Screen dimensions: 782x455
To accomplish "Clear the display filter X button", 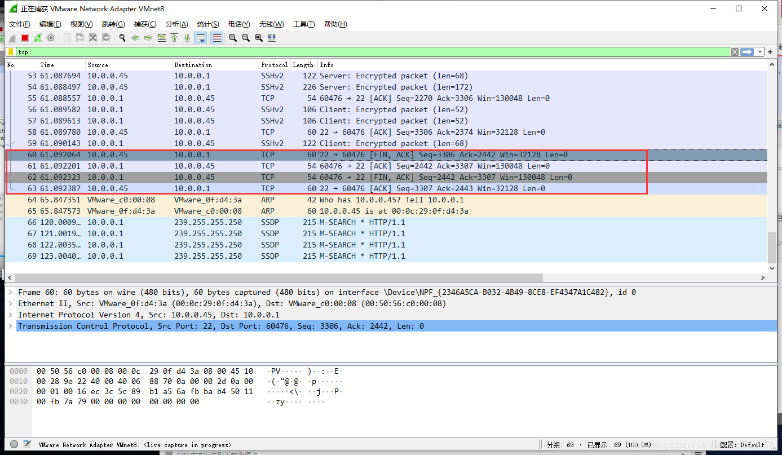I will point(735,52).
